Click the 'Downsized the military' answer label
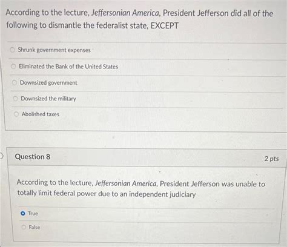 pyautogui.click(x=48, y=99)
